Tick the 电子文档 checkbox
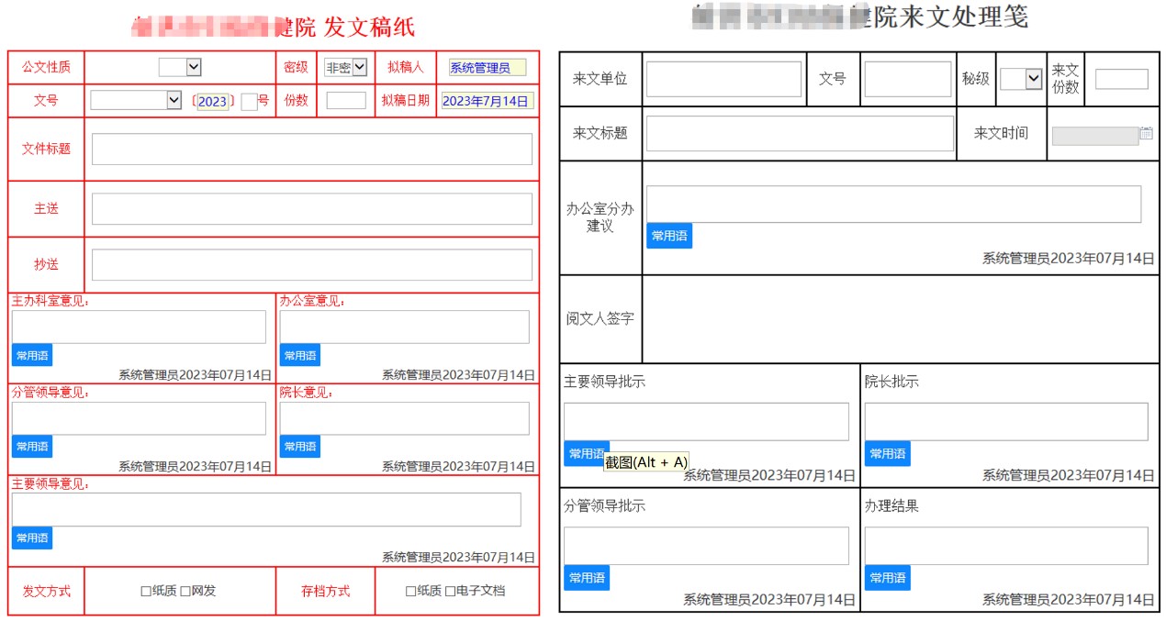Screen dimensions: 1166x621 click(x=451, y=592)
